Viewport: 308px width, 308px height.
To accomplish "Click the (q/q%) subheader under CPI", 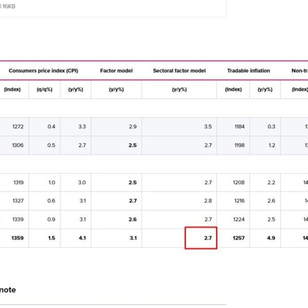I will (x=45, y=89).
